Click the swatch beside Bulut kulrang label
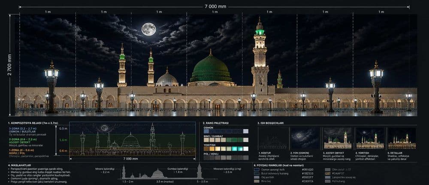Viewport: 429px width, 185px height. [257, 173]
